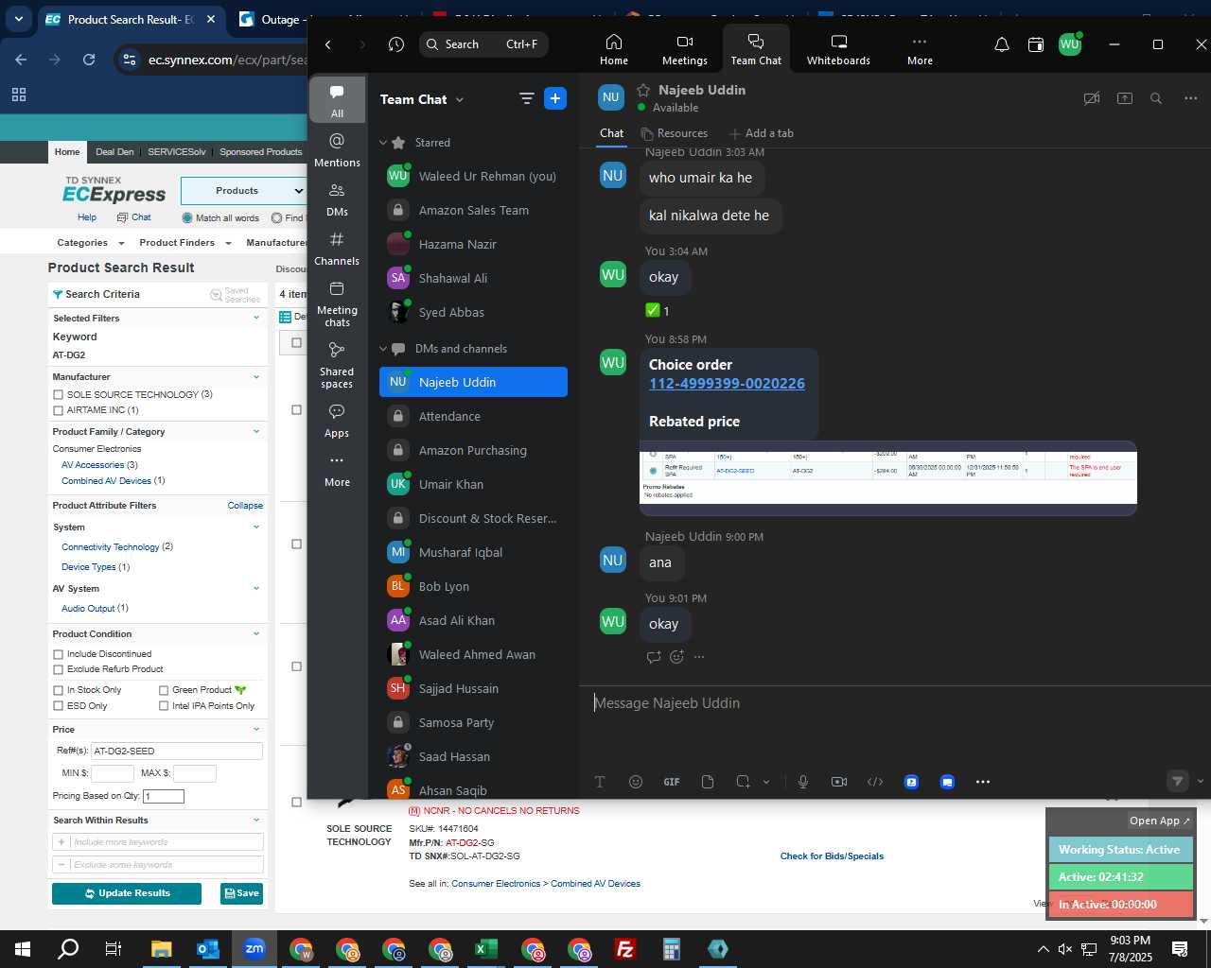Switch to Resources tab in chat
The width and height of the screenshot is (1211, 968).
coord(674,133)
